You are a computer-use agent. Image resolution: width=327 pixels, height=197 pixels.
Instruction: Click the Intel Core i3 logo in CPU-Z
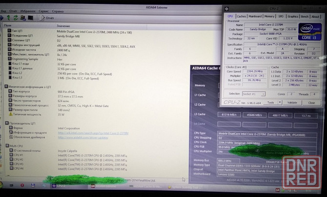[310, 32]
